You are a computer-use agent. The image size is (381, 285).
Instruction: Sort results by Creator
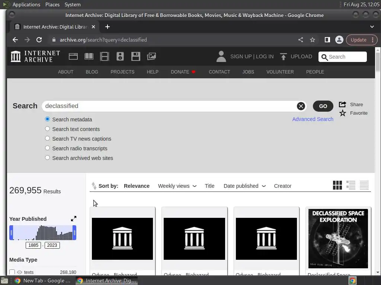(283, 186)
